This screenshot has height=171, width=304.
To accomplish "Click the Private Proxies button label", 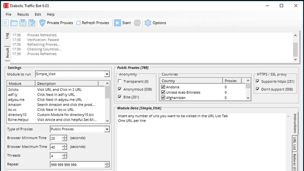I will (60, 23).
